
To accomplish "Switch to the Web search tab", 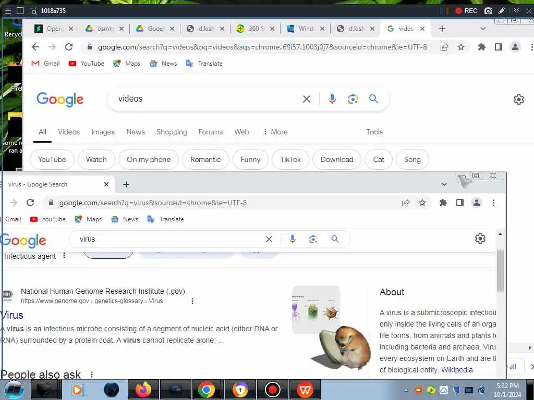I will 241,132.
